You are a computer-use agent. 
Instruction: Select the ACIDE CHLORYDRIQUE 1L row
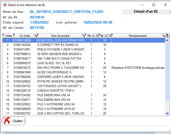coord(60,72)
